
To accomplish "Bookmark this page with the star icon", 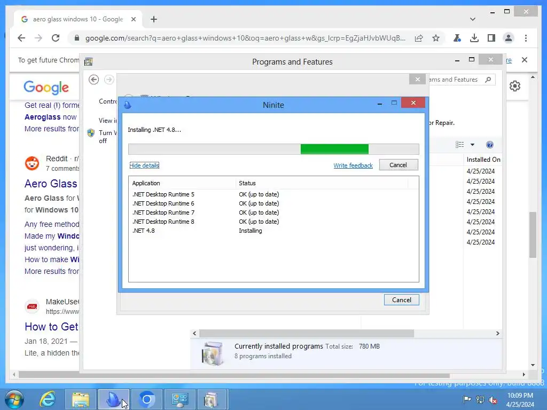I will point(436,38).
